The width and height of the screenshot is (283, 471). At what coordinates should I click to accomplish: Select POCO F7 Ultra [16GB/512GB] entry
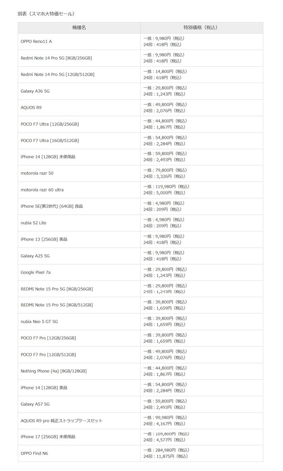(x=50, y=141)
